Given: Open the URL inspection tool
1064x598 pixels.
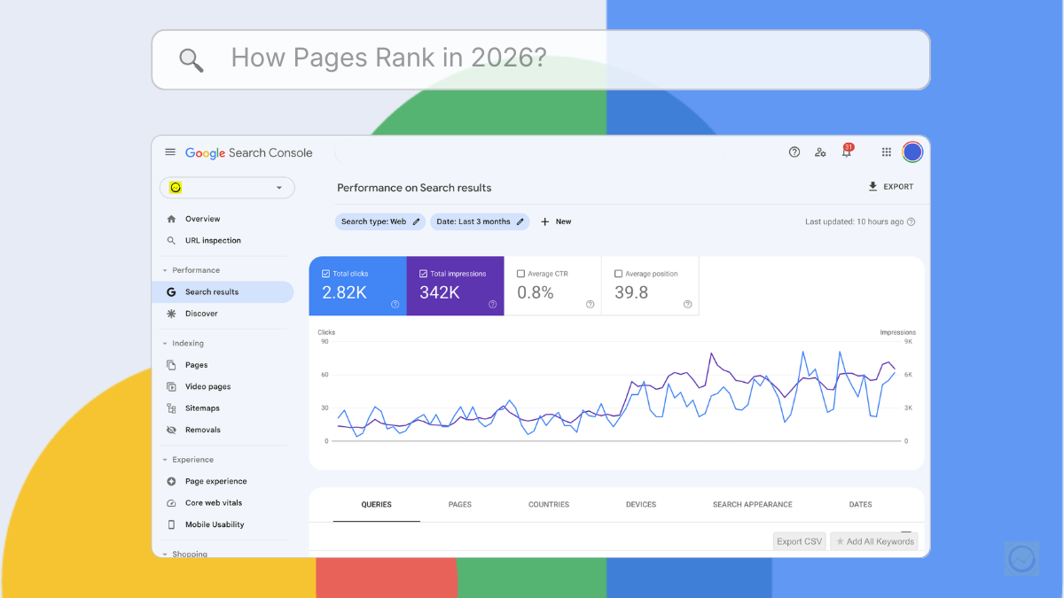Looking at the screenshot, I should 213,239.
